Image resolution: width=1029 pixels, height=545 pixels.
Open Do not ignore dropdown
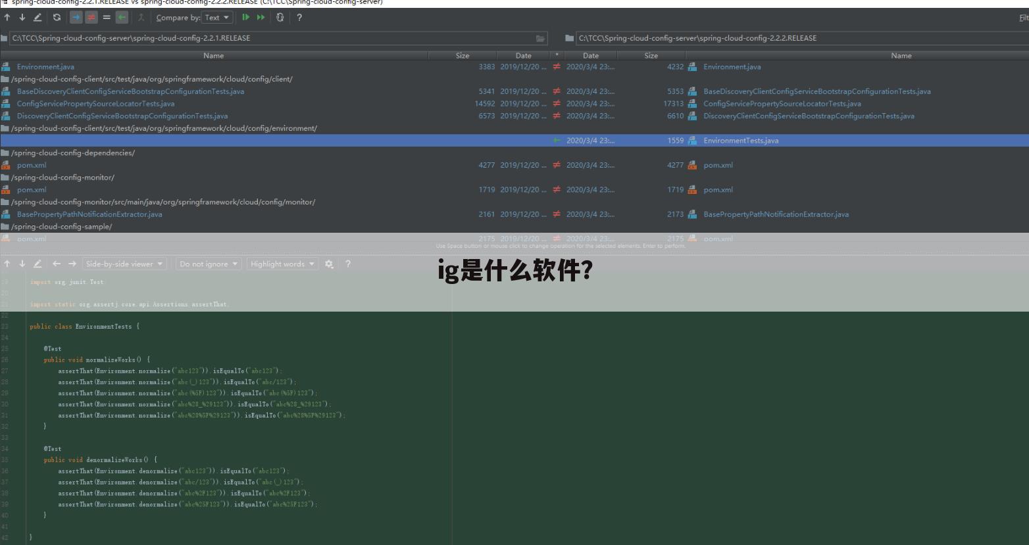coord(209,264)
